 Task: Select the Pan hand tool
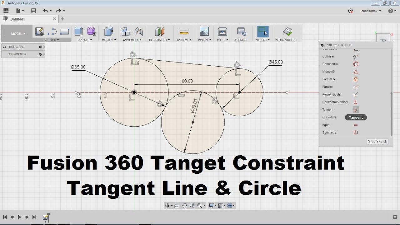pyautogui.click(x=184, y=206)
